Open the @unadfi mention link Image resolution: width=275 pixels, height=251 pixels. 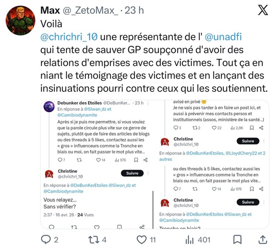[x=223, y=37]
